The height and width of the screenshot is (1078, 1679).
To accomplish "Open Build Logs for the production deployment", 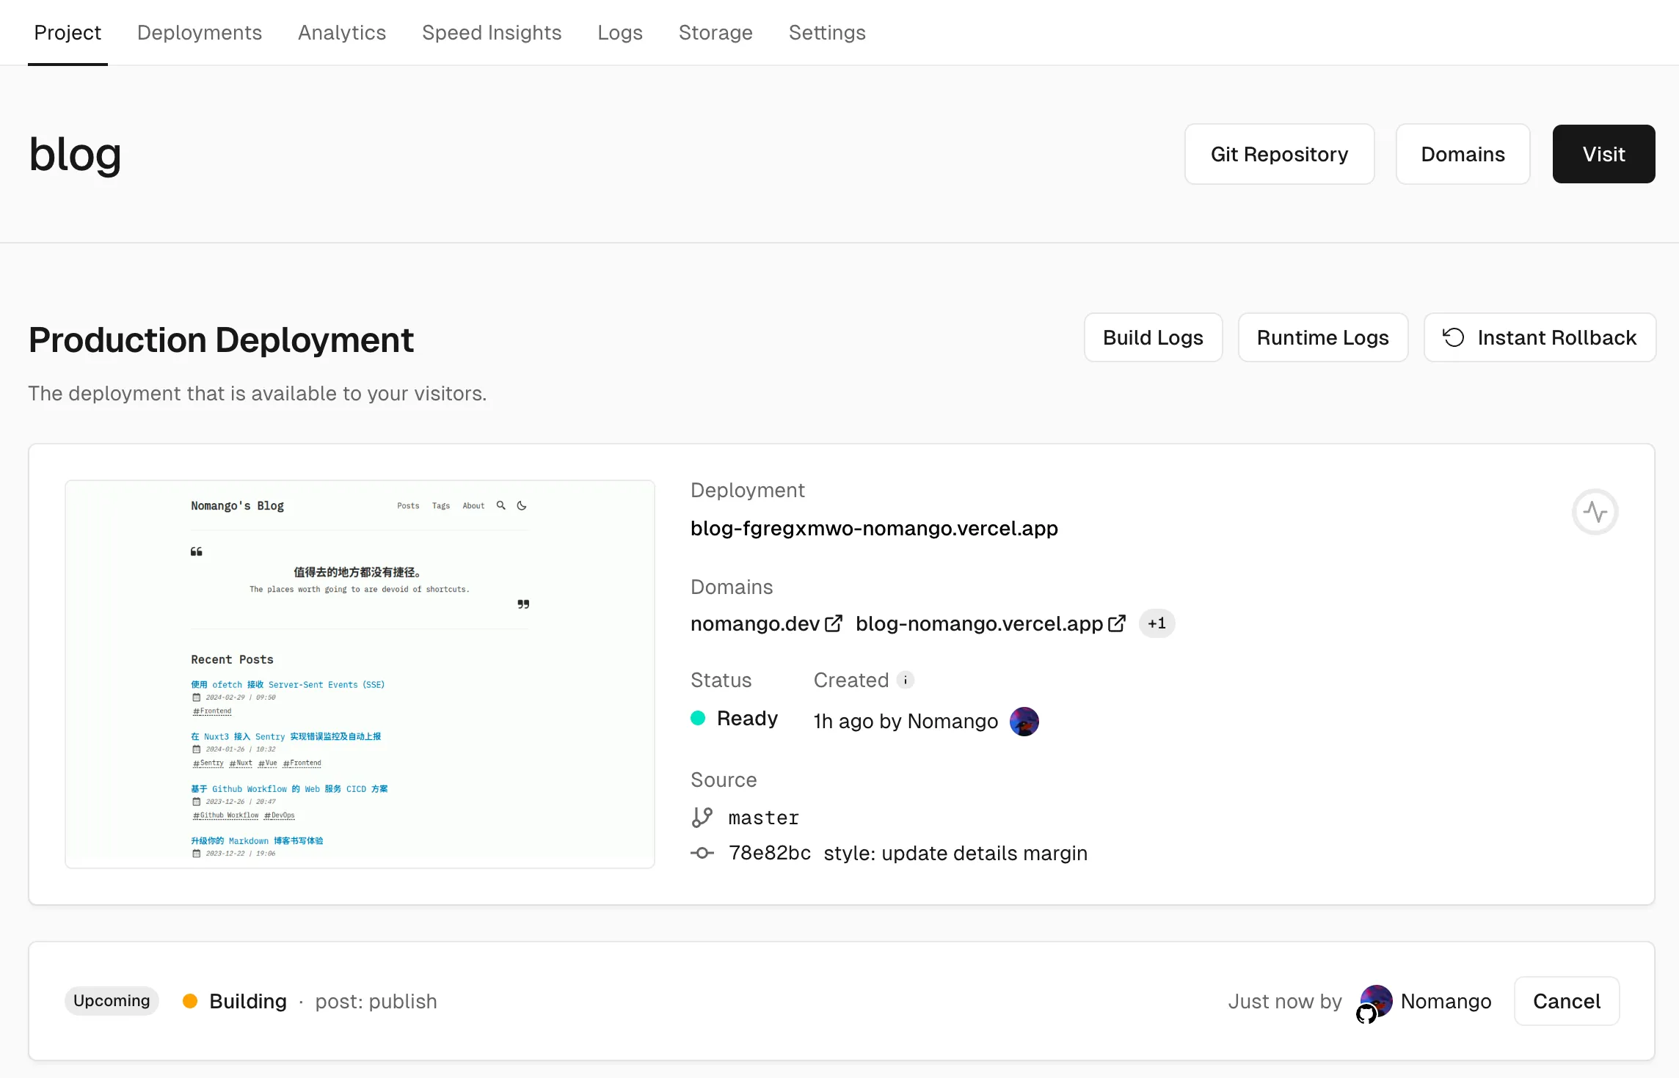I will pyautogui.click(x=1153, y=337).
